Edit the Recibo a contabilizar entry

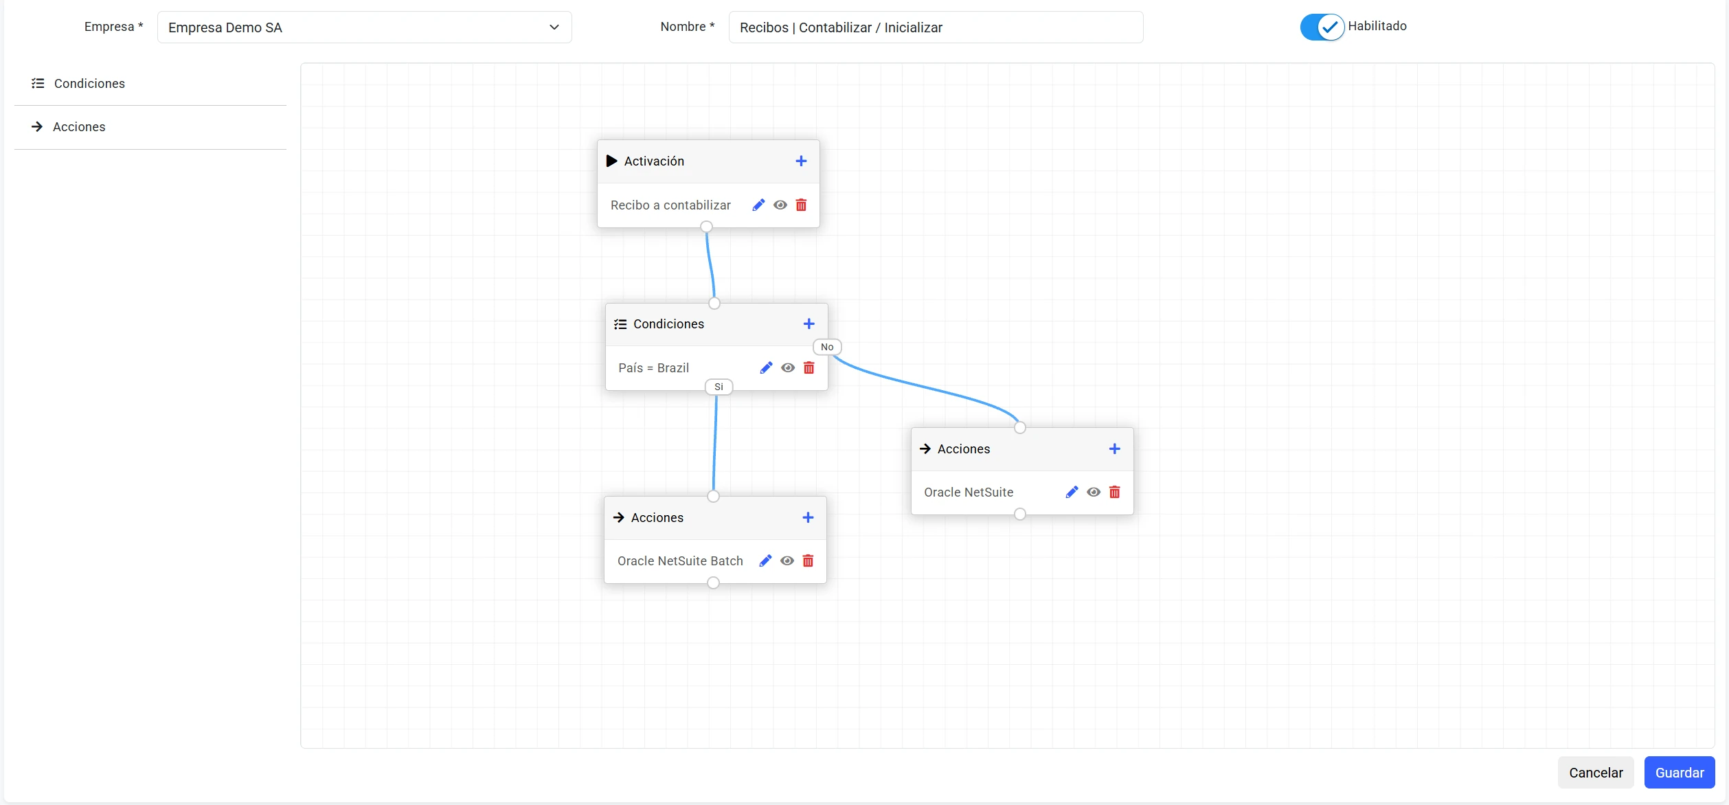[758, 205]
